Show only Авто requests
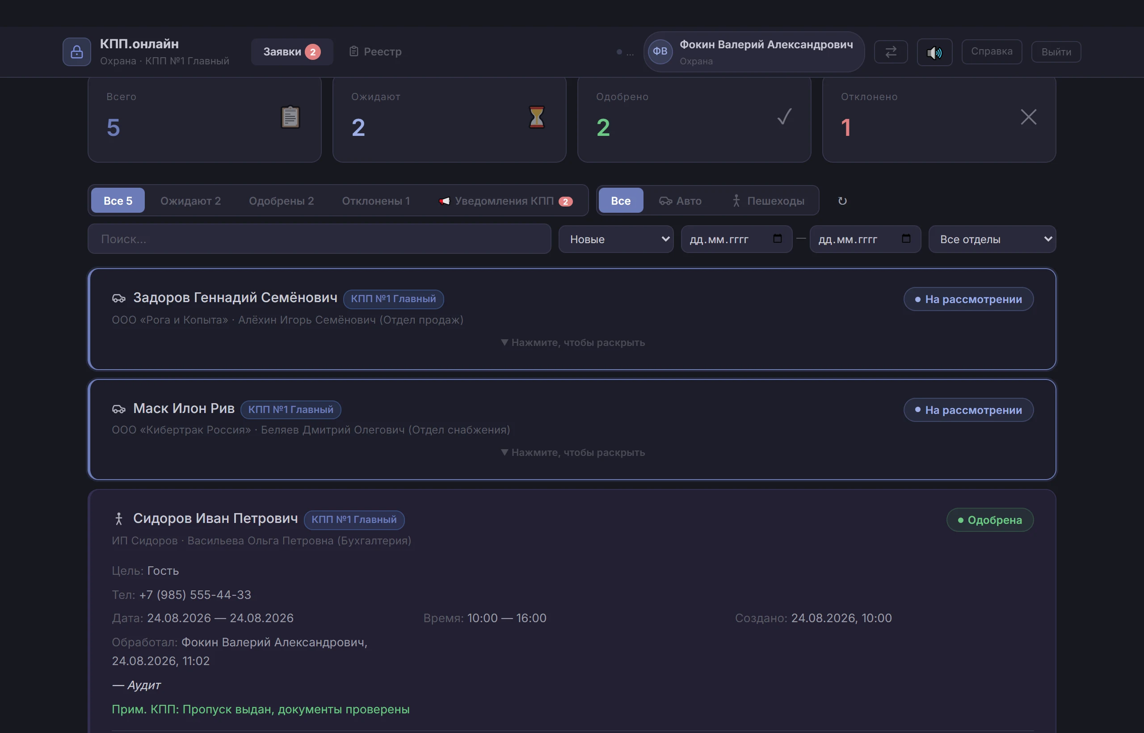The width and height of the screenshot is (1144, 733). [x=681, y=200]
